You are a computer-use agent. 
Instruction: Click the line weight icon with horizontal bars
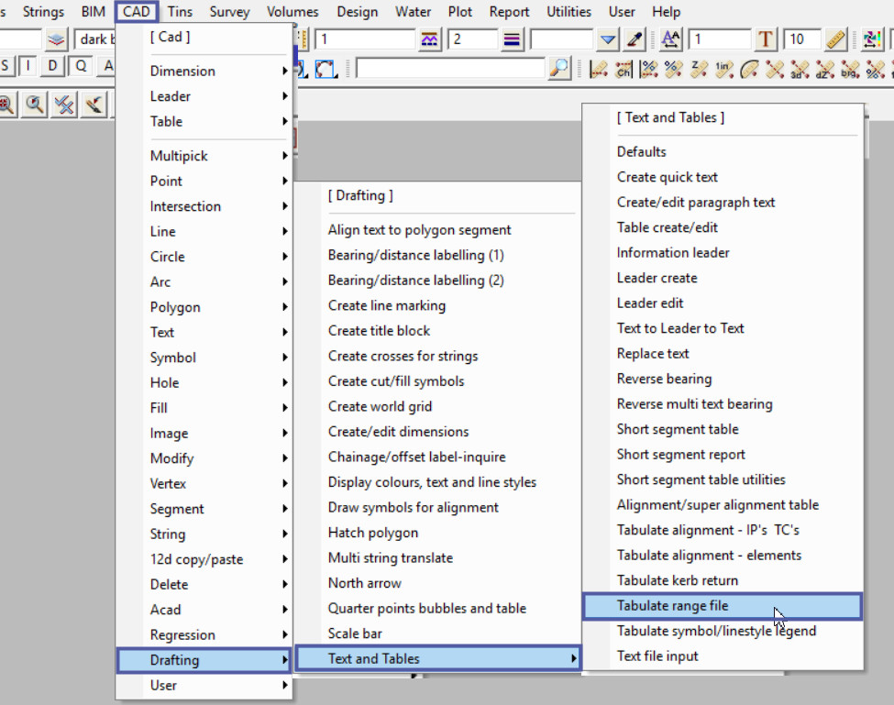click(x=513, y=39)
